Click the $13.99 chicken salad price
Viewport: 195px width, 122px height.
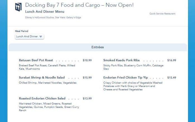[x=87, y=99]
